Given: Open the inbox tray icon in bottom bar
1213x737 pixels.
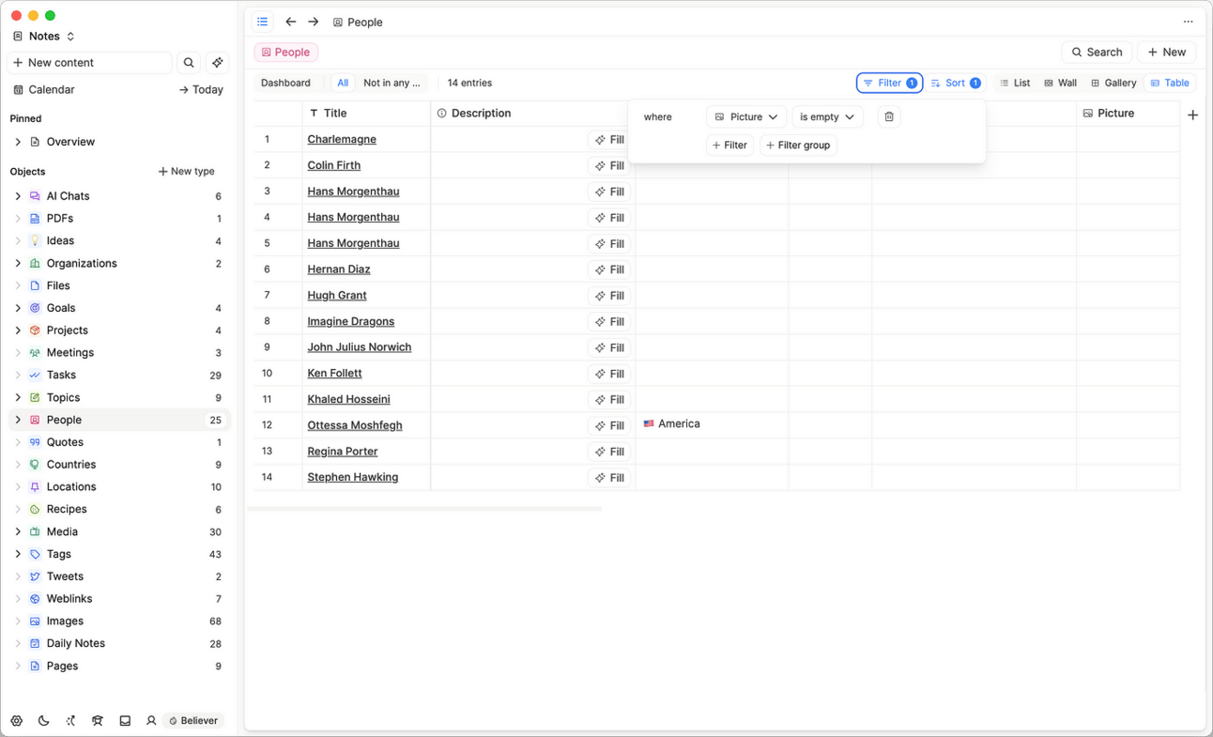Looking at the screenshot, I should point(125,721).
